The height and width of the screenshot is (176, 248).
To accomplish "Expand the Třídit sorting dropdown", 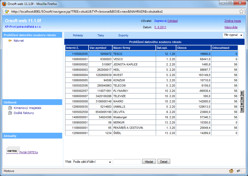I will pyautogui.click(x=92, y=162).
